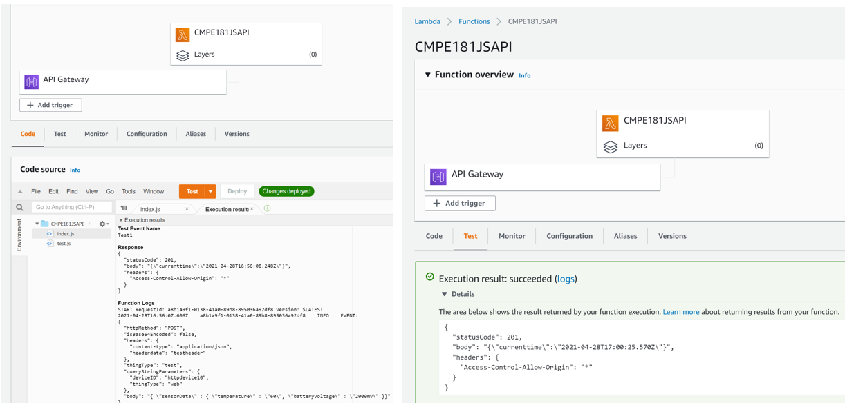Switch to the Test tab in left pane
Screen dimensions: 845x403
click(60, 134)
